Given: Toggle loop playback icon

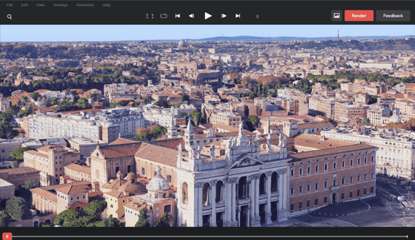Looking at the screenshot, I should [164, 16].
